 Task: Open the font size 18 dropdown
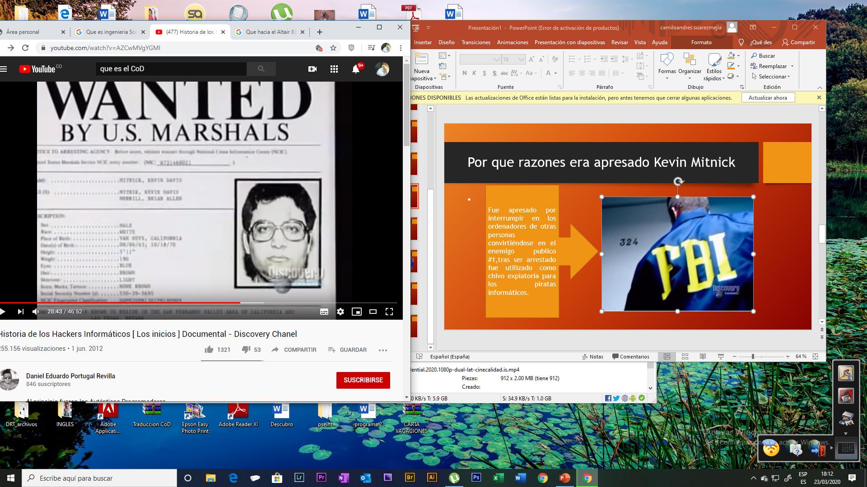point(521,59)
